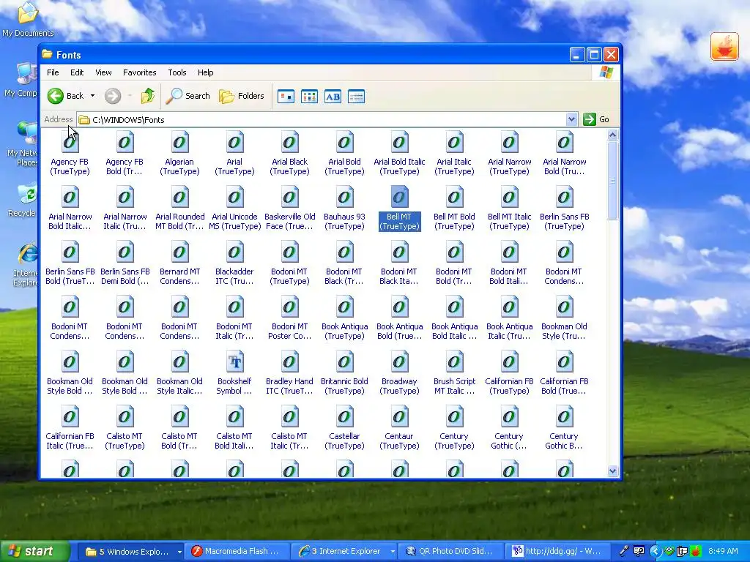The image size is (750, 562).
Task: Open My Documents desktop icon
Action: pos(28,20)
